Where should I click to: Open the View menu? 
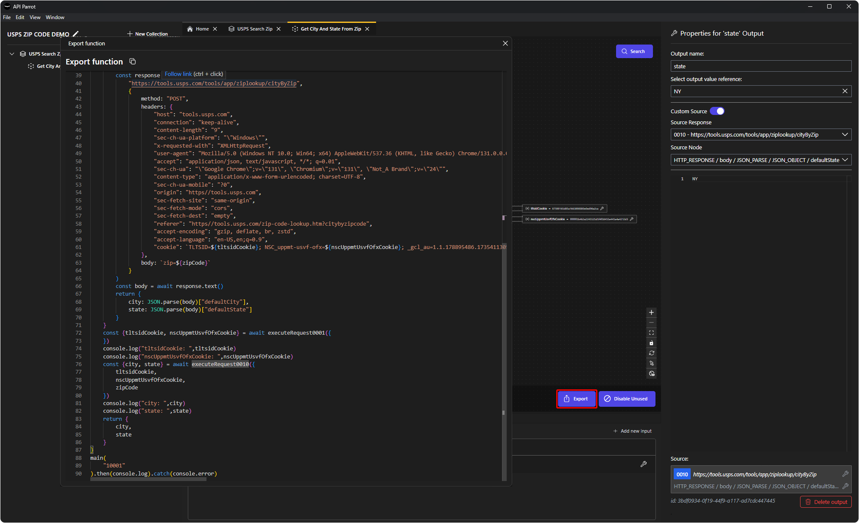coord(35,17)
